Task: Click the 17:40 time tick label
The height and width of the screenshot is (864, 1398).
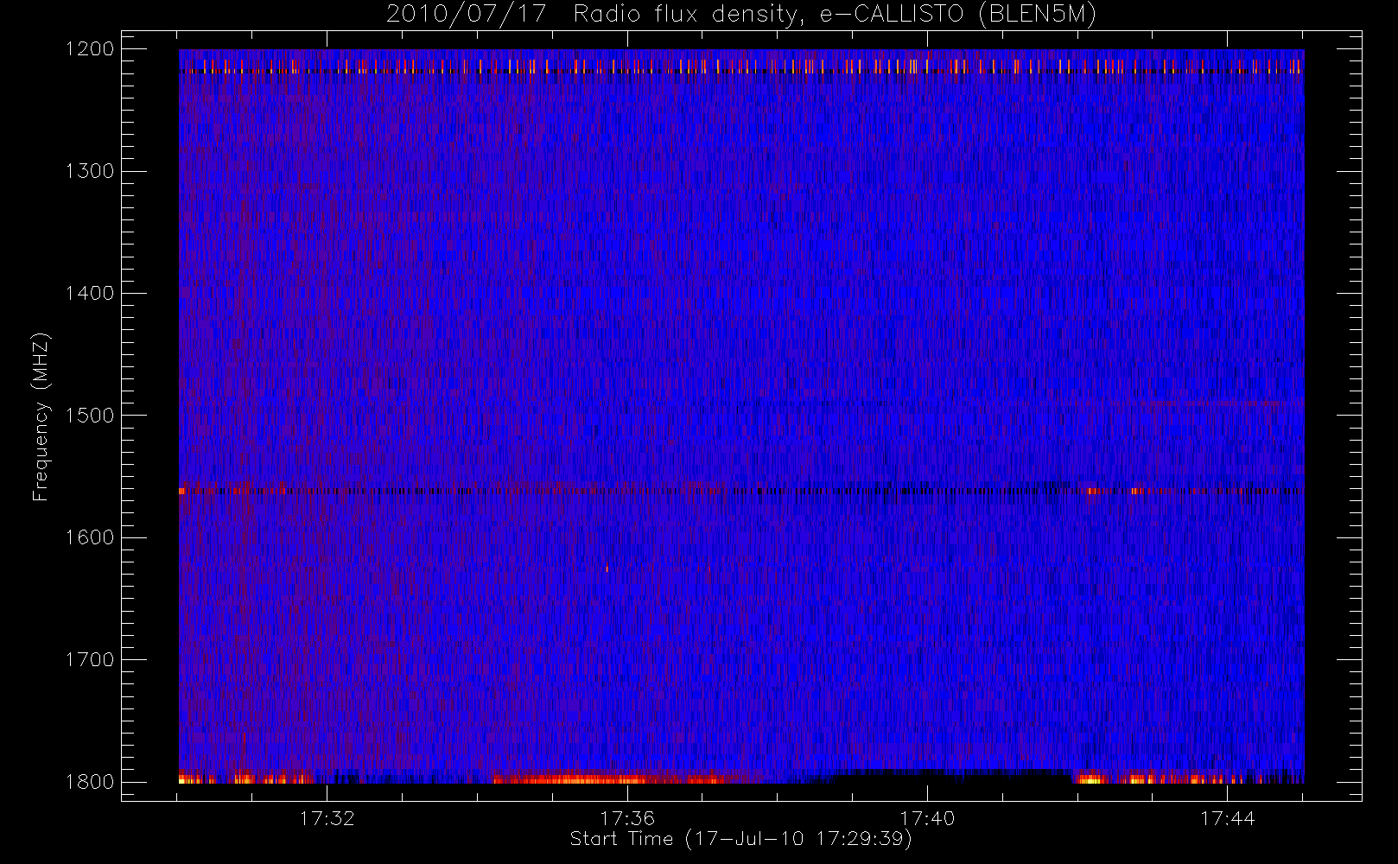Action: 927,818
